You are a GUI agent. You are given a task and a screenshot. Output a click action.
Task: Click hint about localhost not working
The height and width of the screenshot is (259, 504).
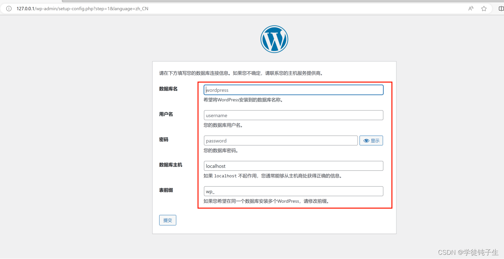273,176
